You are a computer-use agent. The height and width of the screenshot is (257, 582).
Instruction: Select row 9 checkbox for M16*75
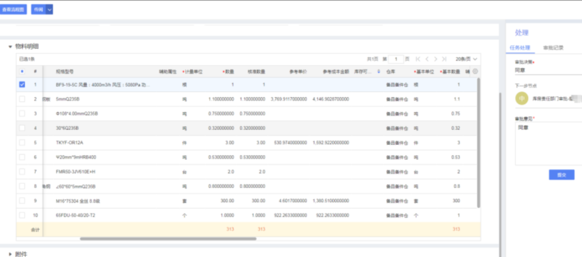click(x=22, y=201)
